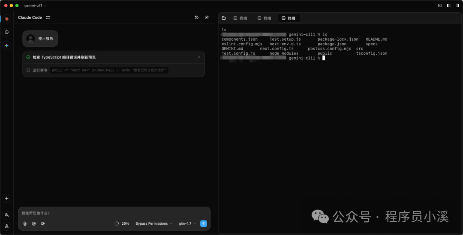Click tsconfig.json in terminal output

372,54
